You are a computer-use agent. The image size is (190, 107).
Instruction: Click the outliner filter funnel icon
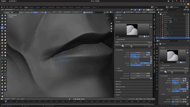point(184,10)
